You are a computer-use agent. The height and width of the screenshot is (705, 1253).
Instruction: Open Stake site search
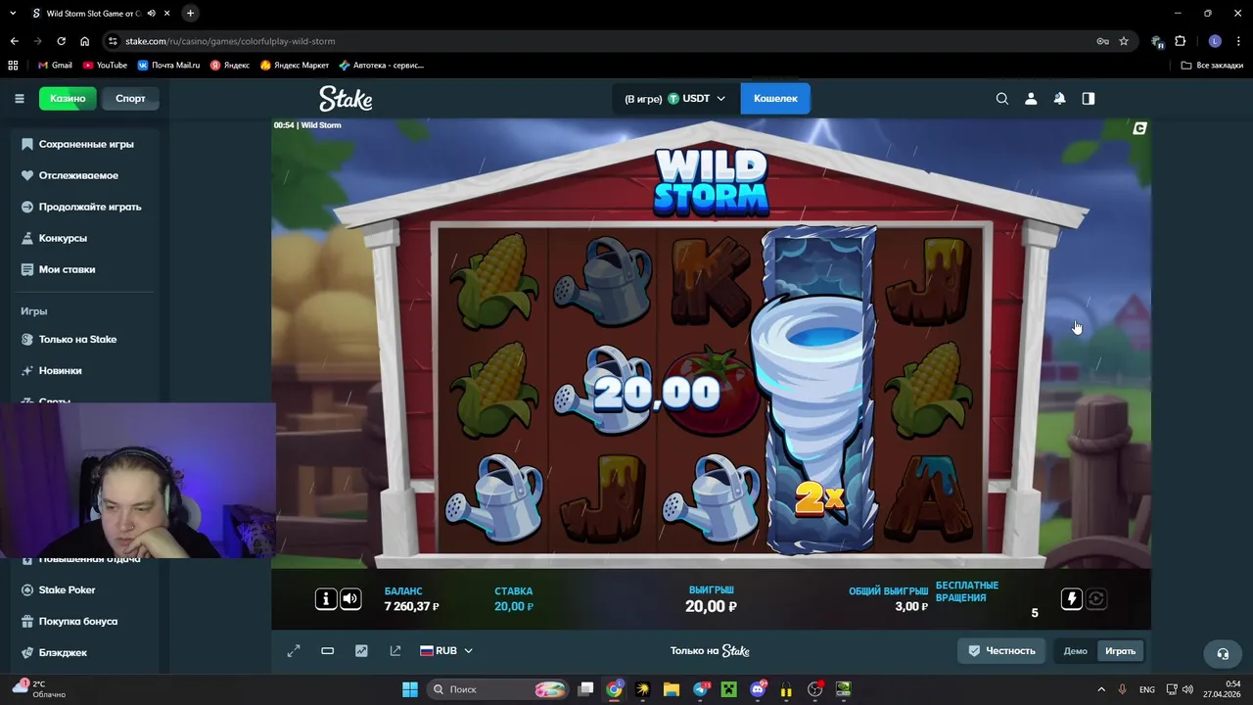(1002, 99)
